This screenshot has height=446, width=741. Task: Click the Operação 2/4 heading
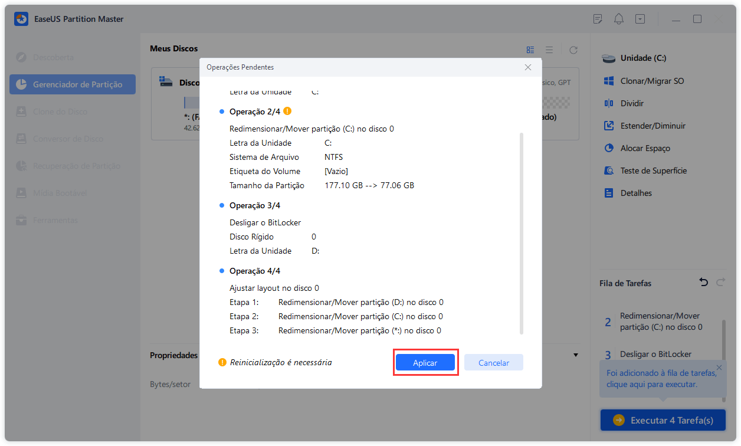pyautogui.click(x=255, y=112)
